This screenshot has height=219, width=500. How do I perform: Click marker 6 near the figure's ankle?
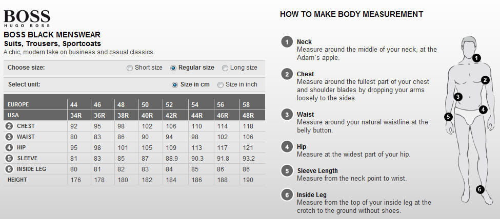pyautogui.click(x=480, y=190)
